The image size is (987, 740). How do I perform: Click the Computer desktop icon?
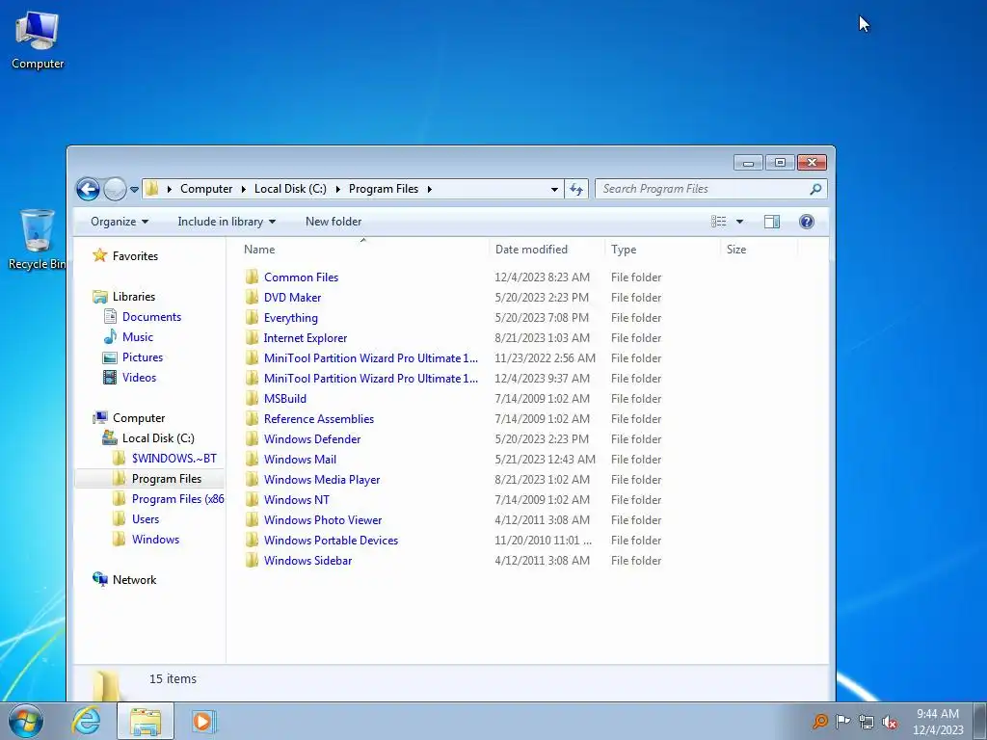(x=38, y=40)
